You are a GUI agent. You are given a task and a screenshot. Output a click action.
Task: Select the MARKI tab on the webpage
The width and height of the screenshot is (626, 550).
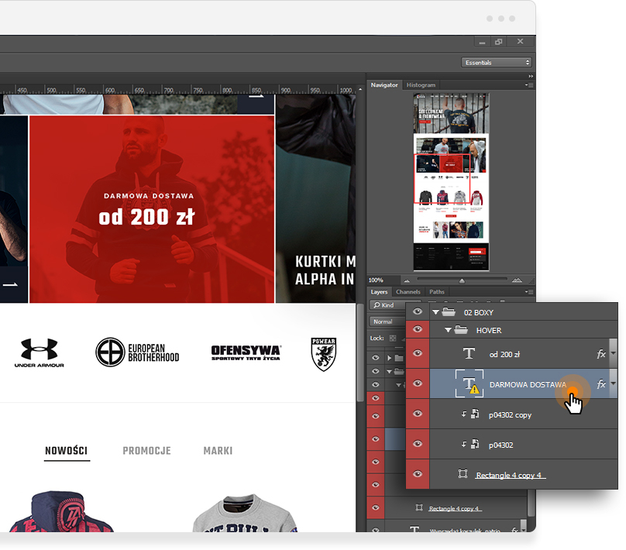click(218, 451)
